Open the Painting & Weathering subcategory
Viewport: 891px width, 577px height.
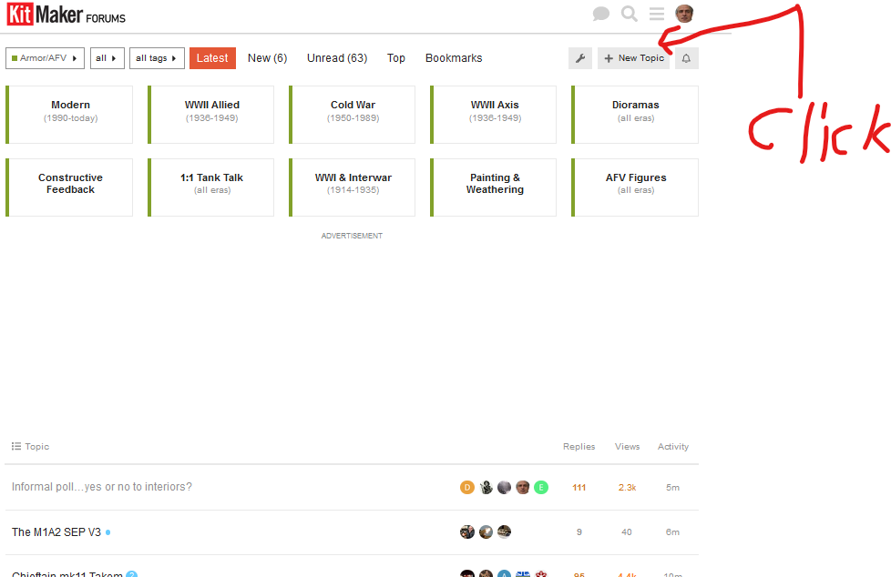[x=493, y=187]
